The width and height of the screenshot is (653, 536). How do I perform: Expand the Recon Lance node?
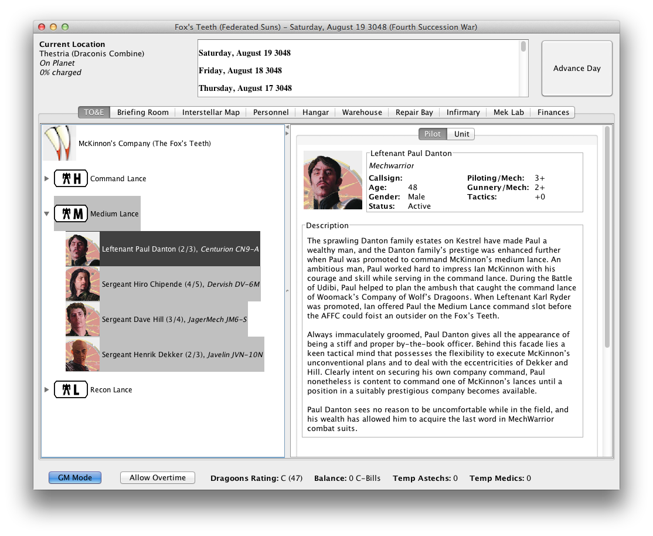(x=47, y=390)
